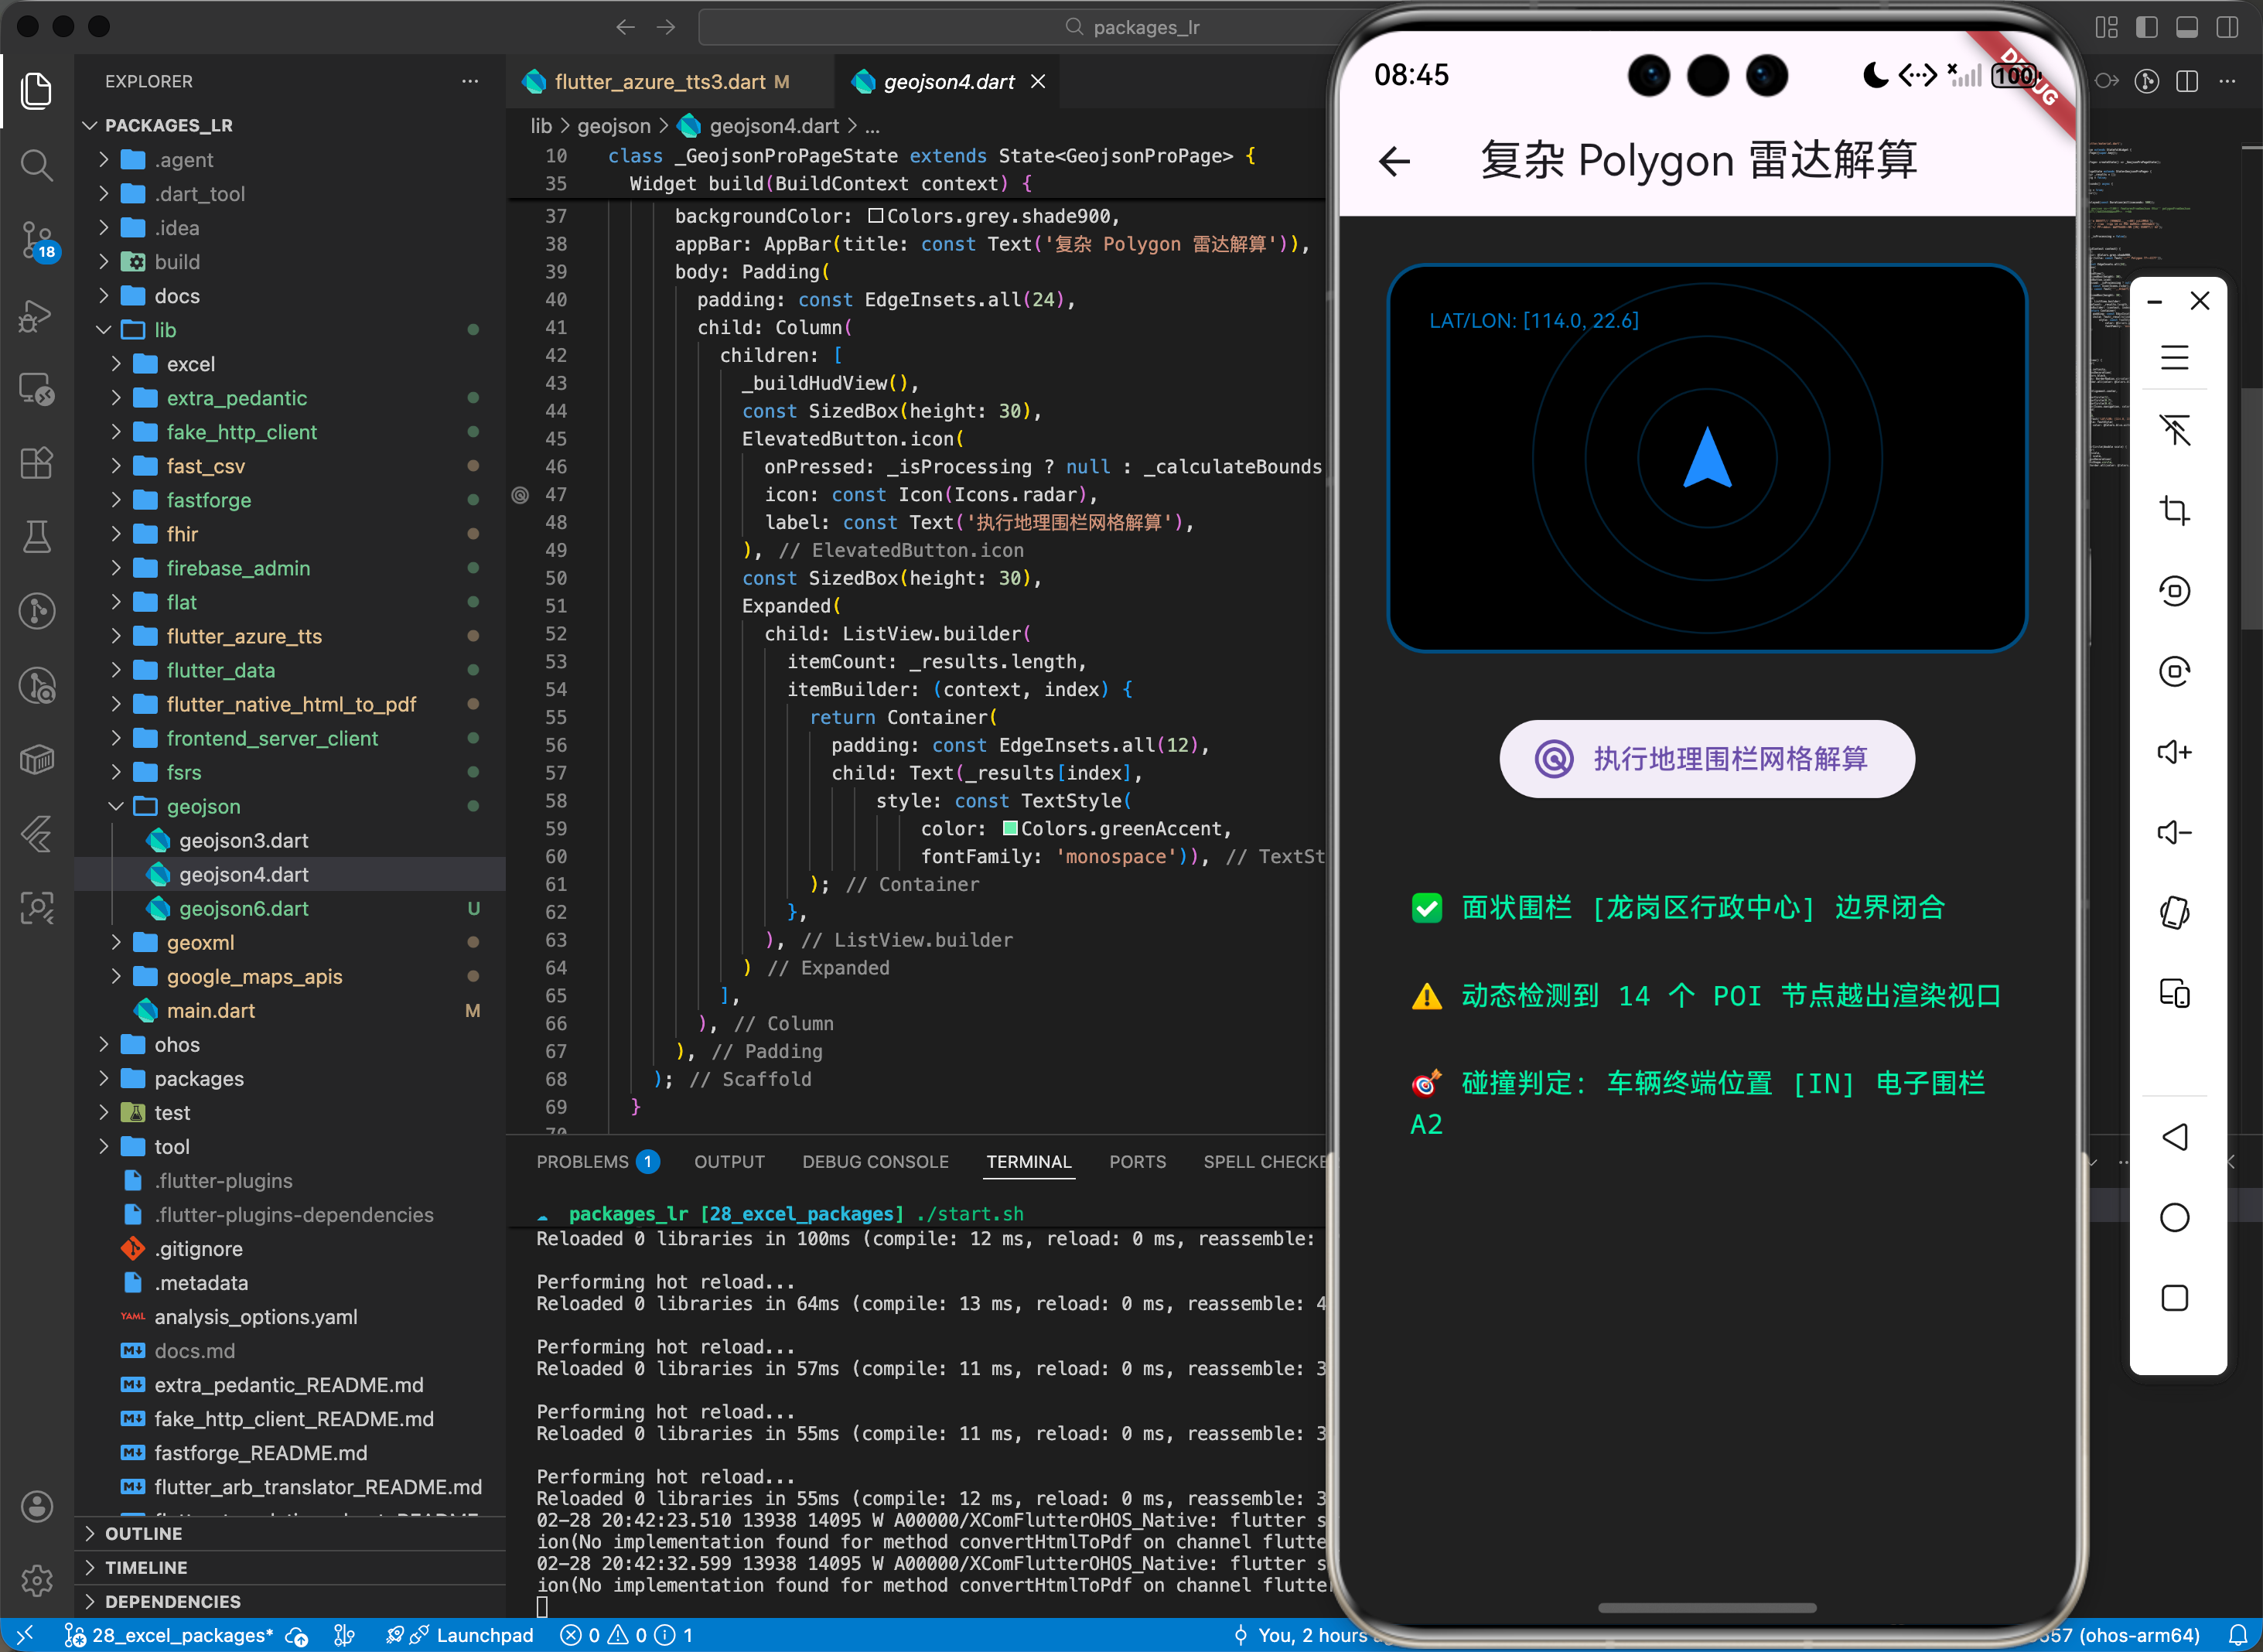Open the emulator toolbar hamburger menu
The height and width of the screenshot is (1652, 2263).
point(2174,357)
